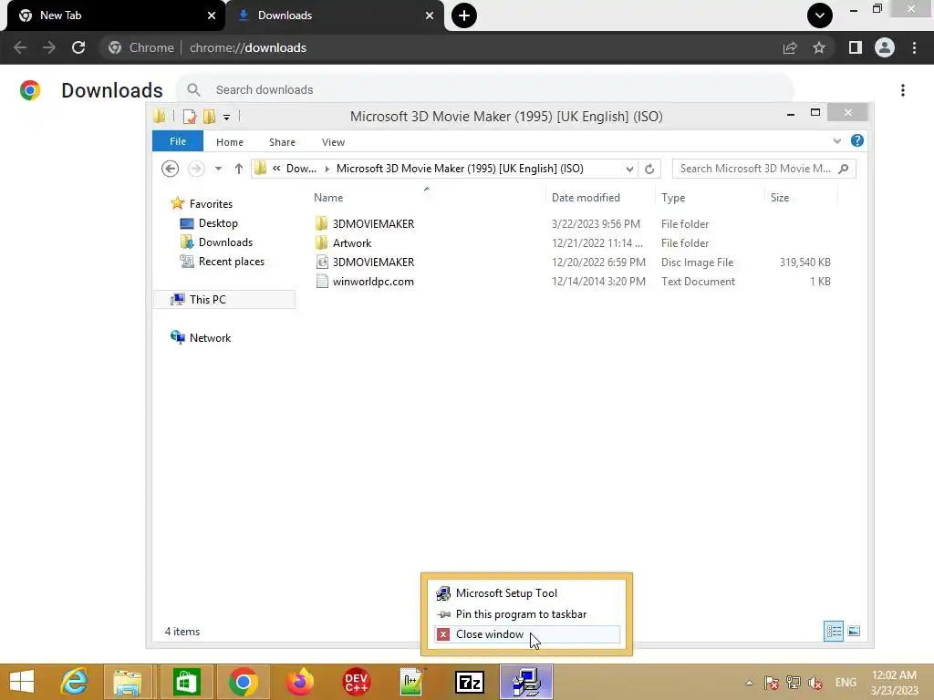The width and height of the screenshot is (934, 700).
Task: Click the Explorer forward arrow
Action: [196, 169]
